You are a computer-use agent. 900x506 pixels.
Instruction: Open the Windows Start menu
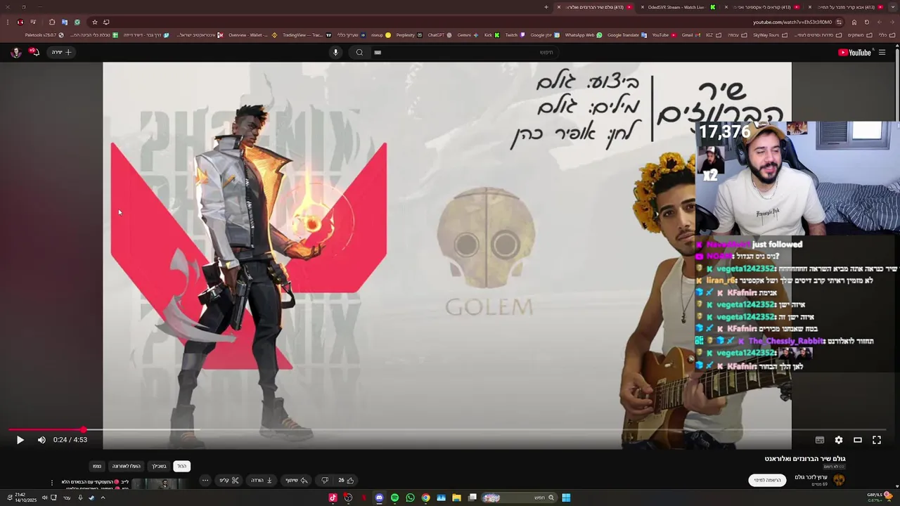566,498
